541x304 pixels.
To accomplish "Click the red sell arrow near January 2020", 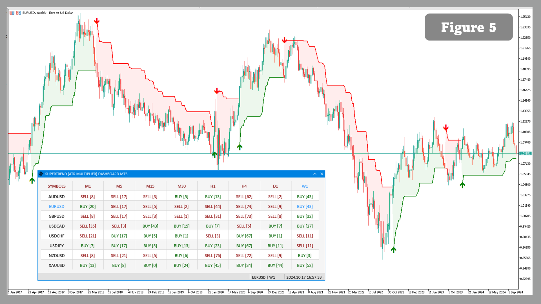I will (217, 91).
